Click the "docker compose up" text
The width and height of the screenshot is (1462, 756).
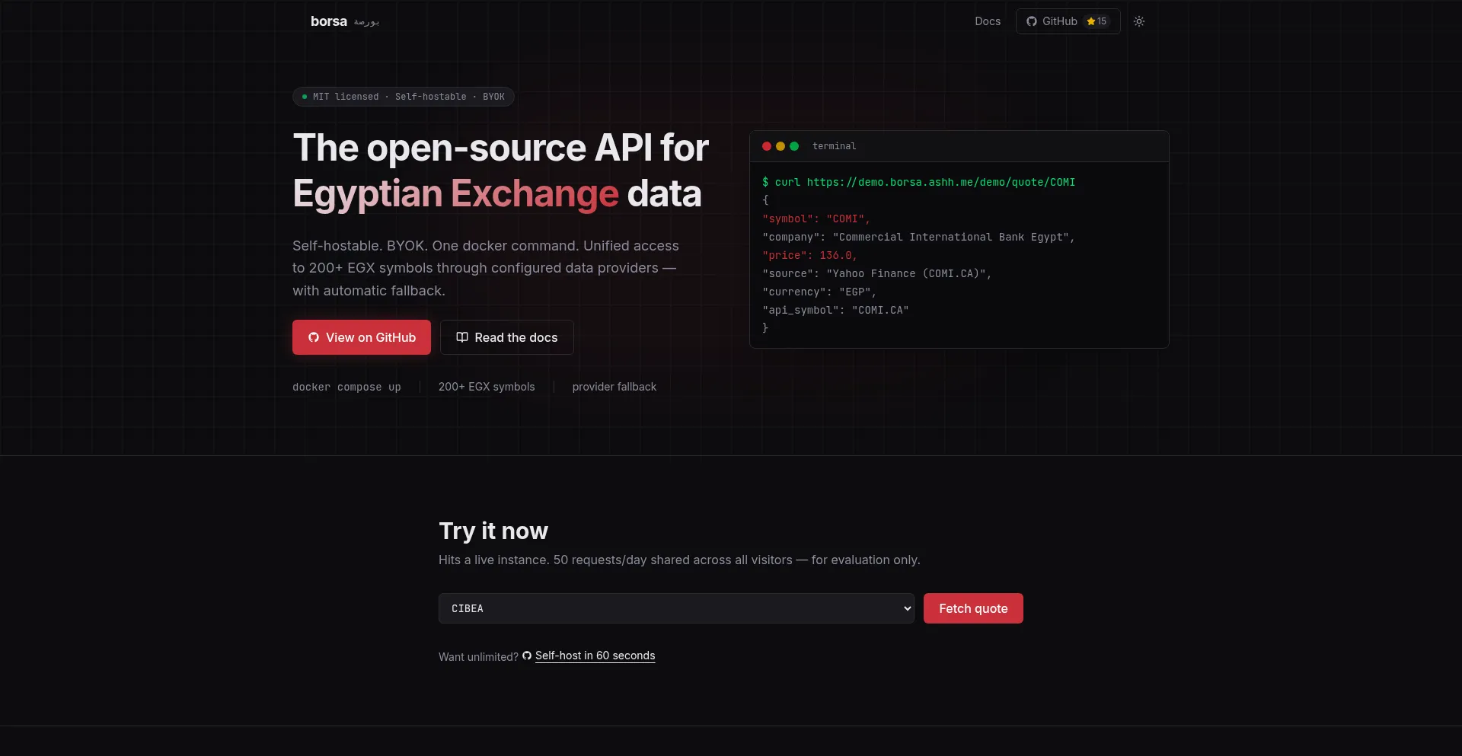point(346,387)
